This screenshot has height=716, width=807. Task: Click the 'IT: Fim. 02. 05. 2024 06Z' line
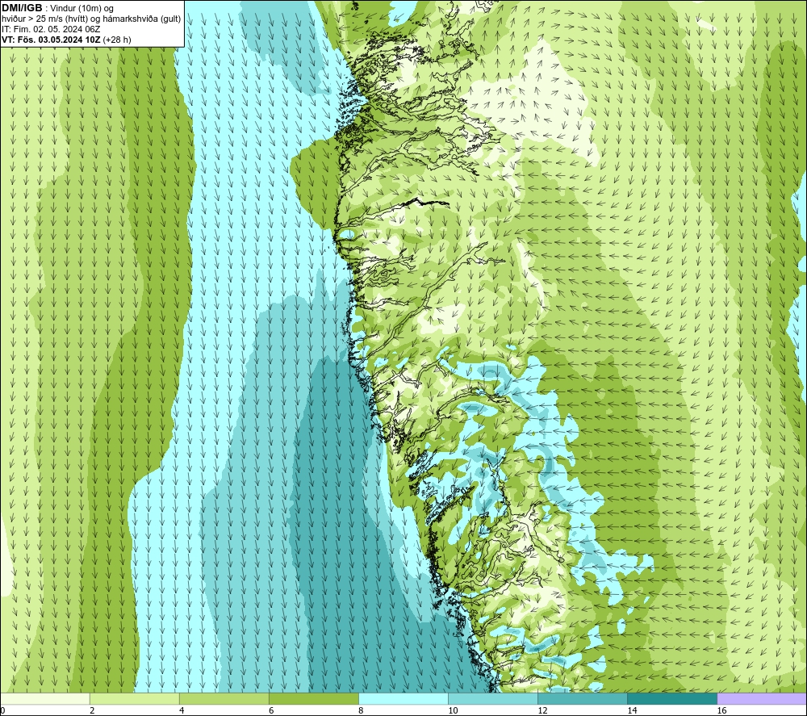(51, 29)
